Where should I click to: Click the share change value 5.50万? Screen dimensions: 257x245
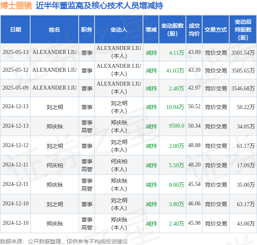(176, 165)
